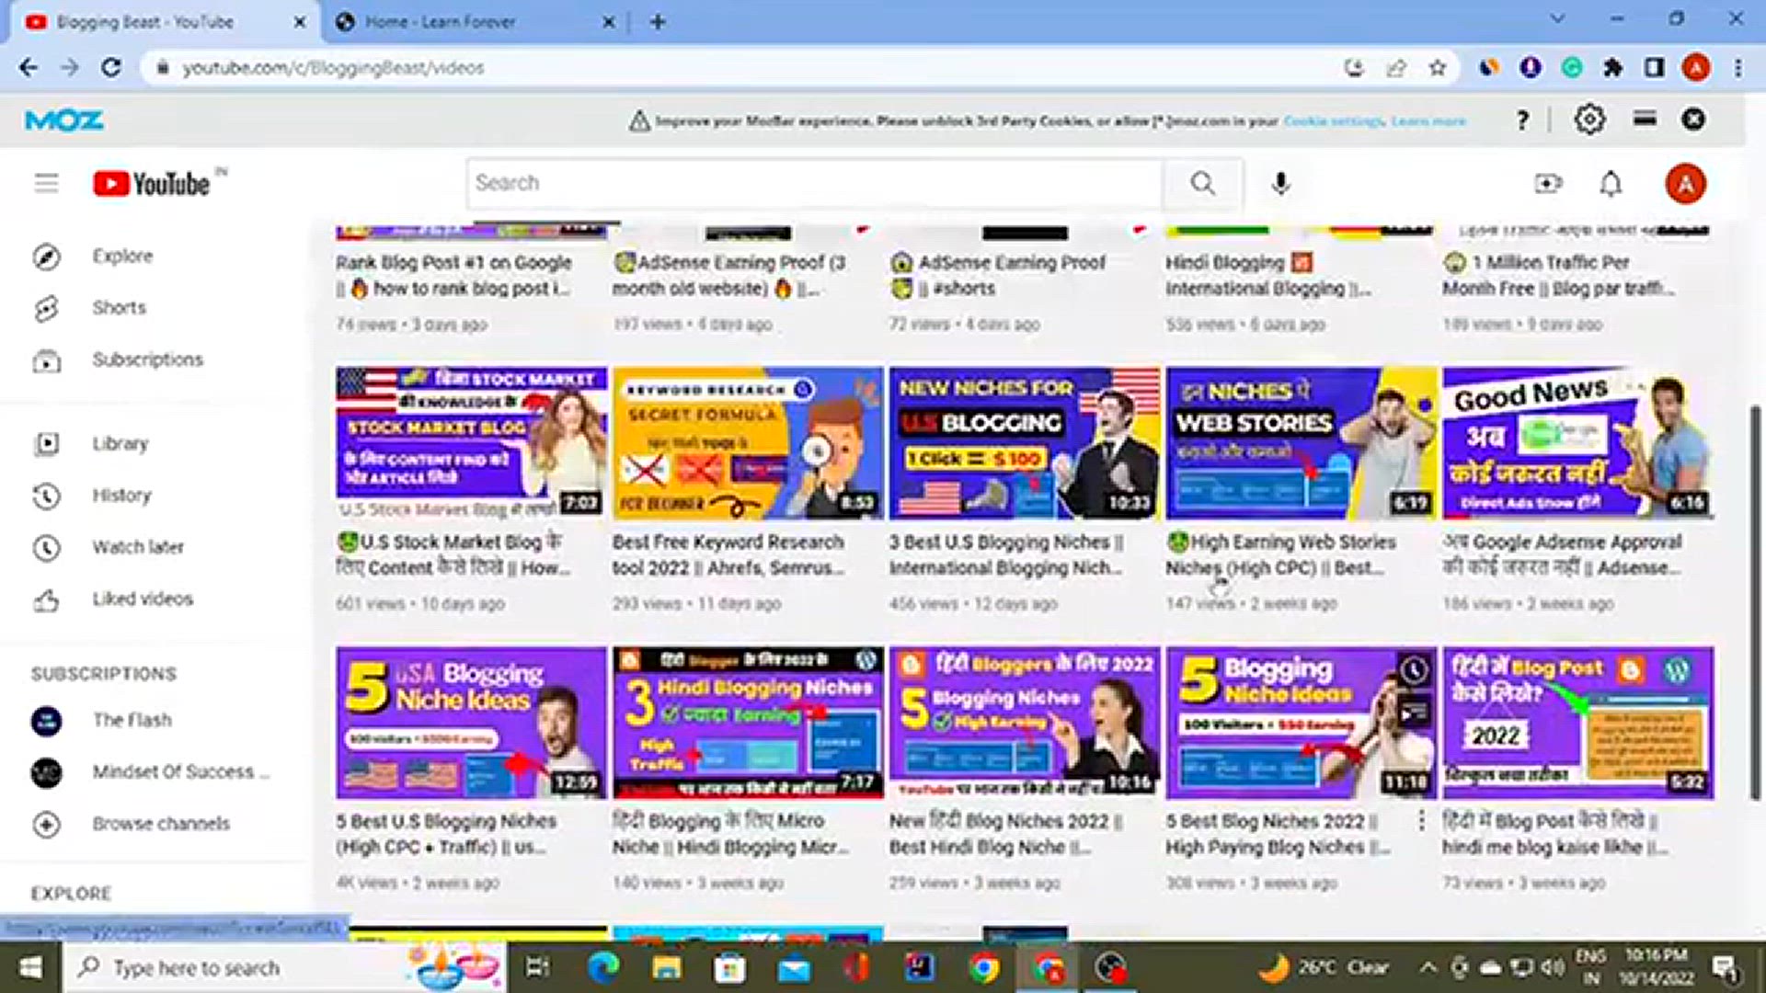Image resolution: width=1766 pixels, height=993 pixels.
Task: Open New Hindi Blog Niches 2022 thumbnail
Action: [1025, 723]
